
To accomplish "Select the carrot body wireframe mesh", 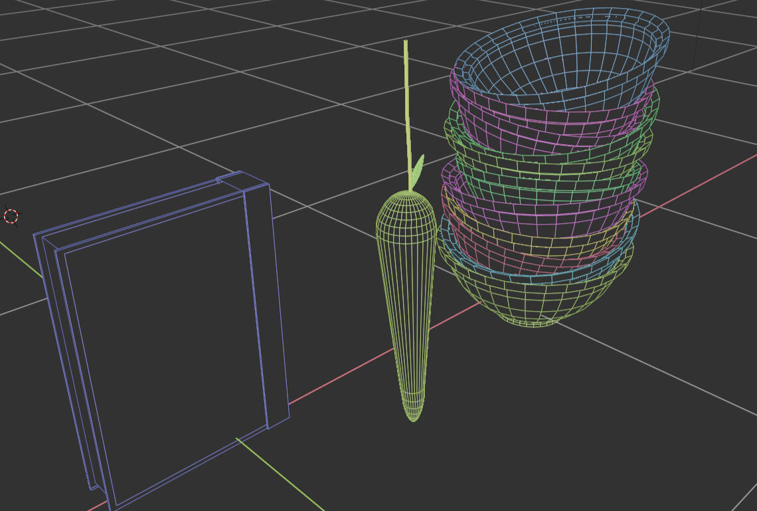I will point(406,305).
